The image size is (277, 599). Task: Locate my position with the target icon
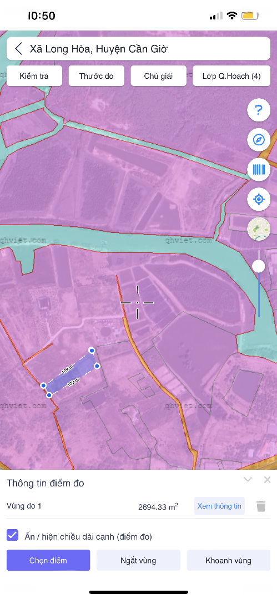259,199
